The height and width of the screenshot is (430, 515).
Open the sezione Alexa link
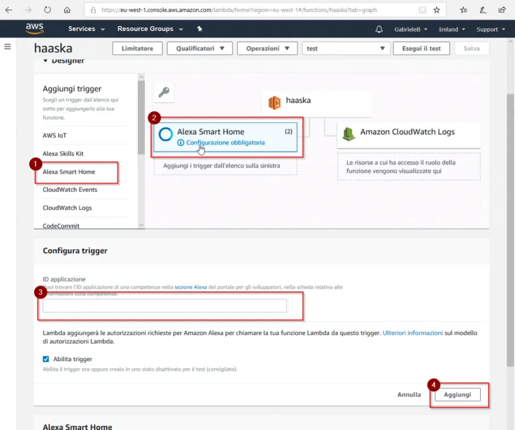coord(191,287)
